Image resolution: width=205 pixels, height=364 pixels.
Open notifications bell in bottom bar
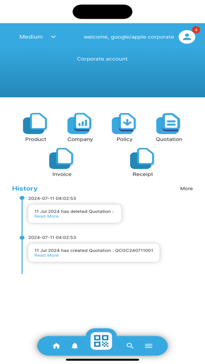click(75, 346)
